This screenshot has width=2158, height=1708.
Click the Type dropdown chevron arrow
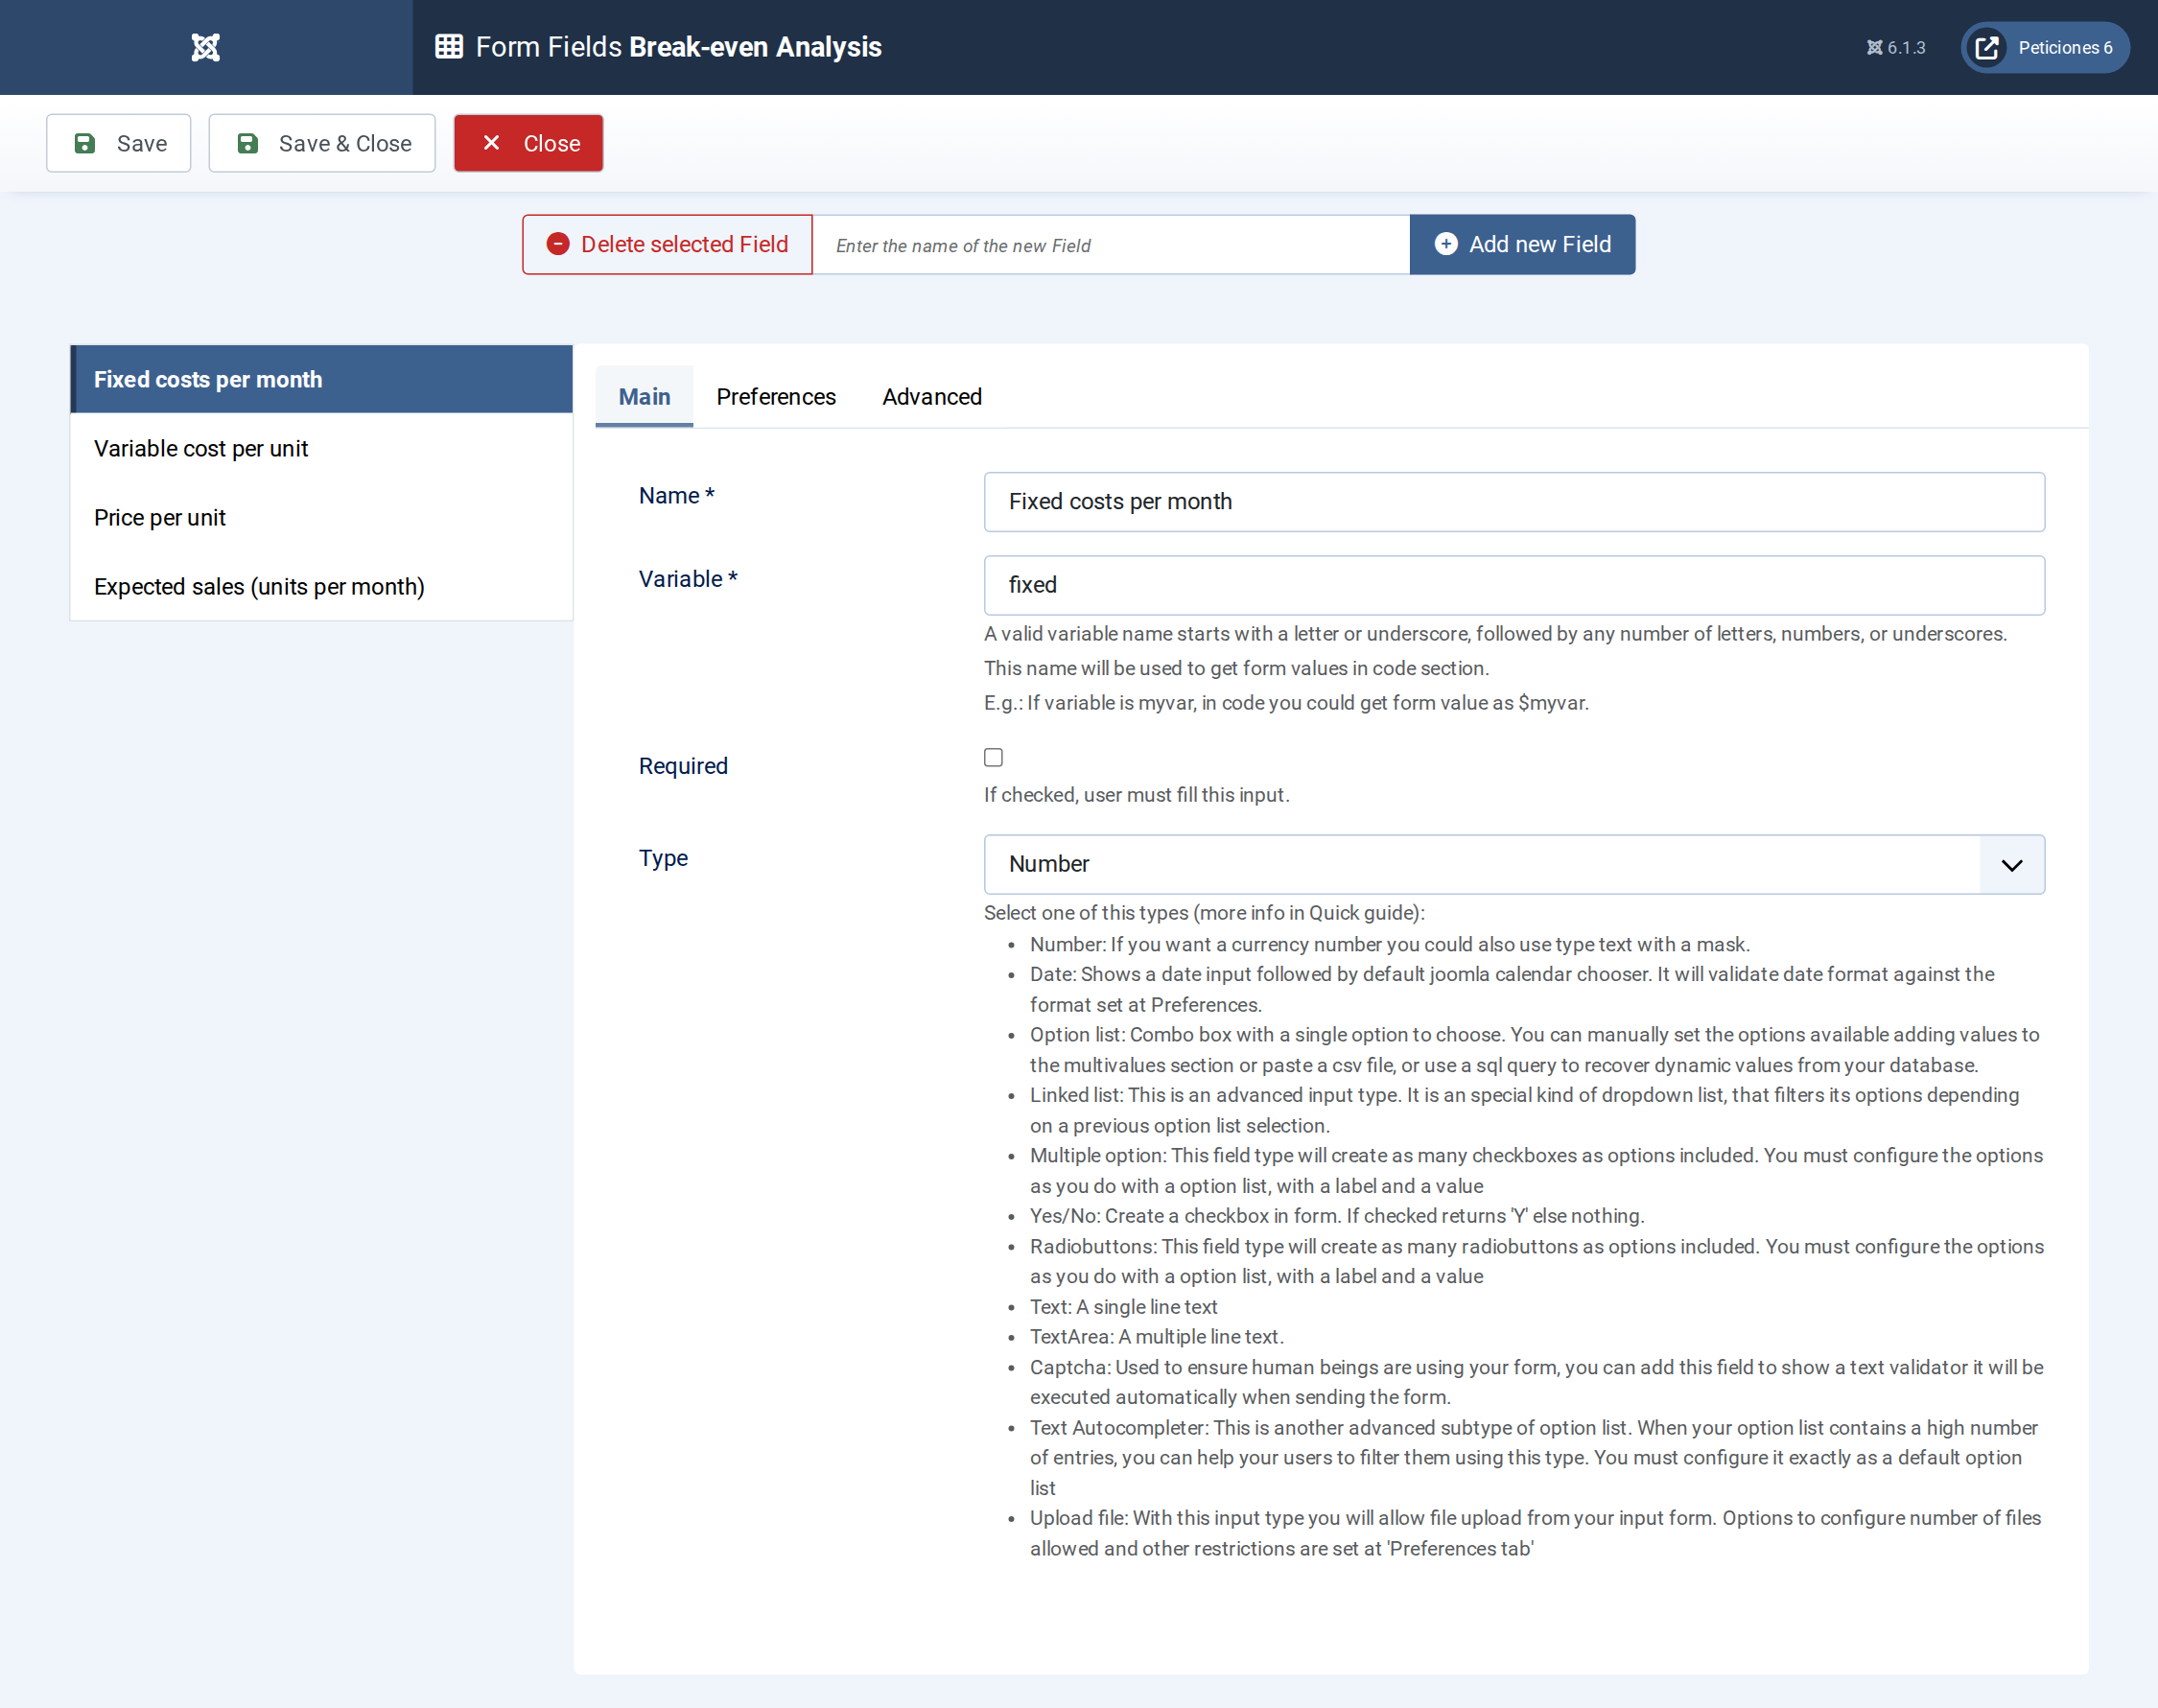tap(2012, 864)
